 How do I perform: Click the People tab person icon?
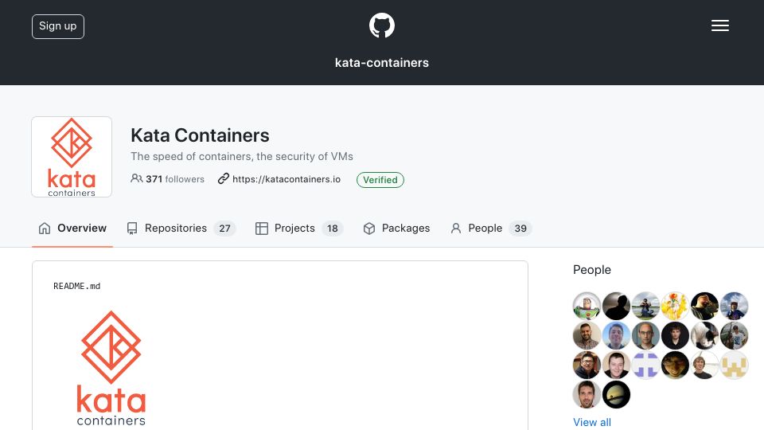pos(455,229)
